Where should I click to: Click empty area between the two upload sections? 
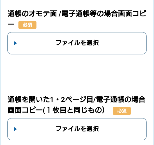click(77, 74)
